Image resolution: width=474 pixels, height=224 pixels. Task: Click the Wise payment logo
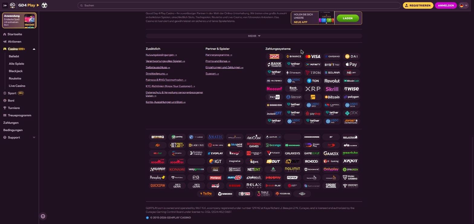351,89
